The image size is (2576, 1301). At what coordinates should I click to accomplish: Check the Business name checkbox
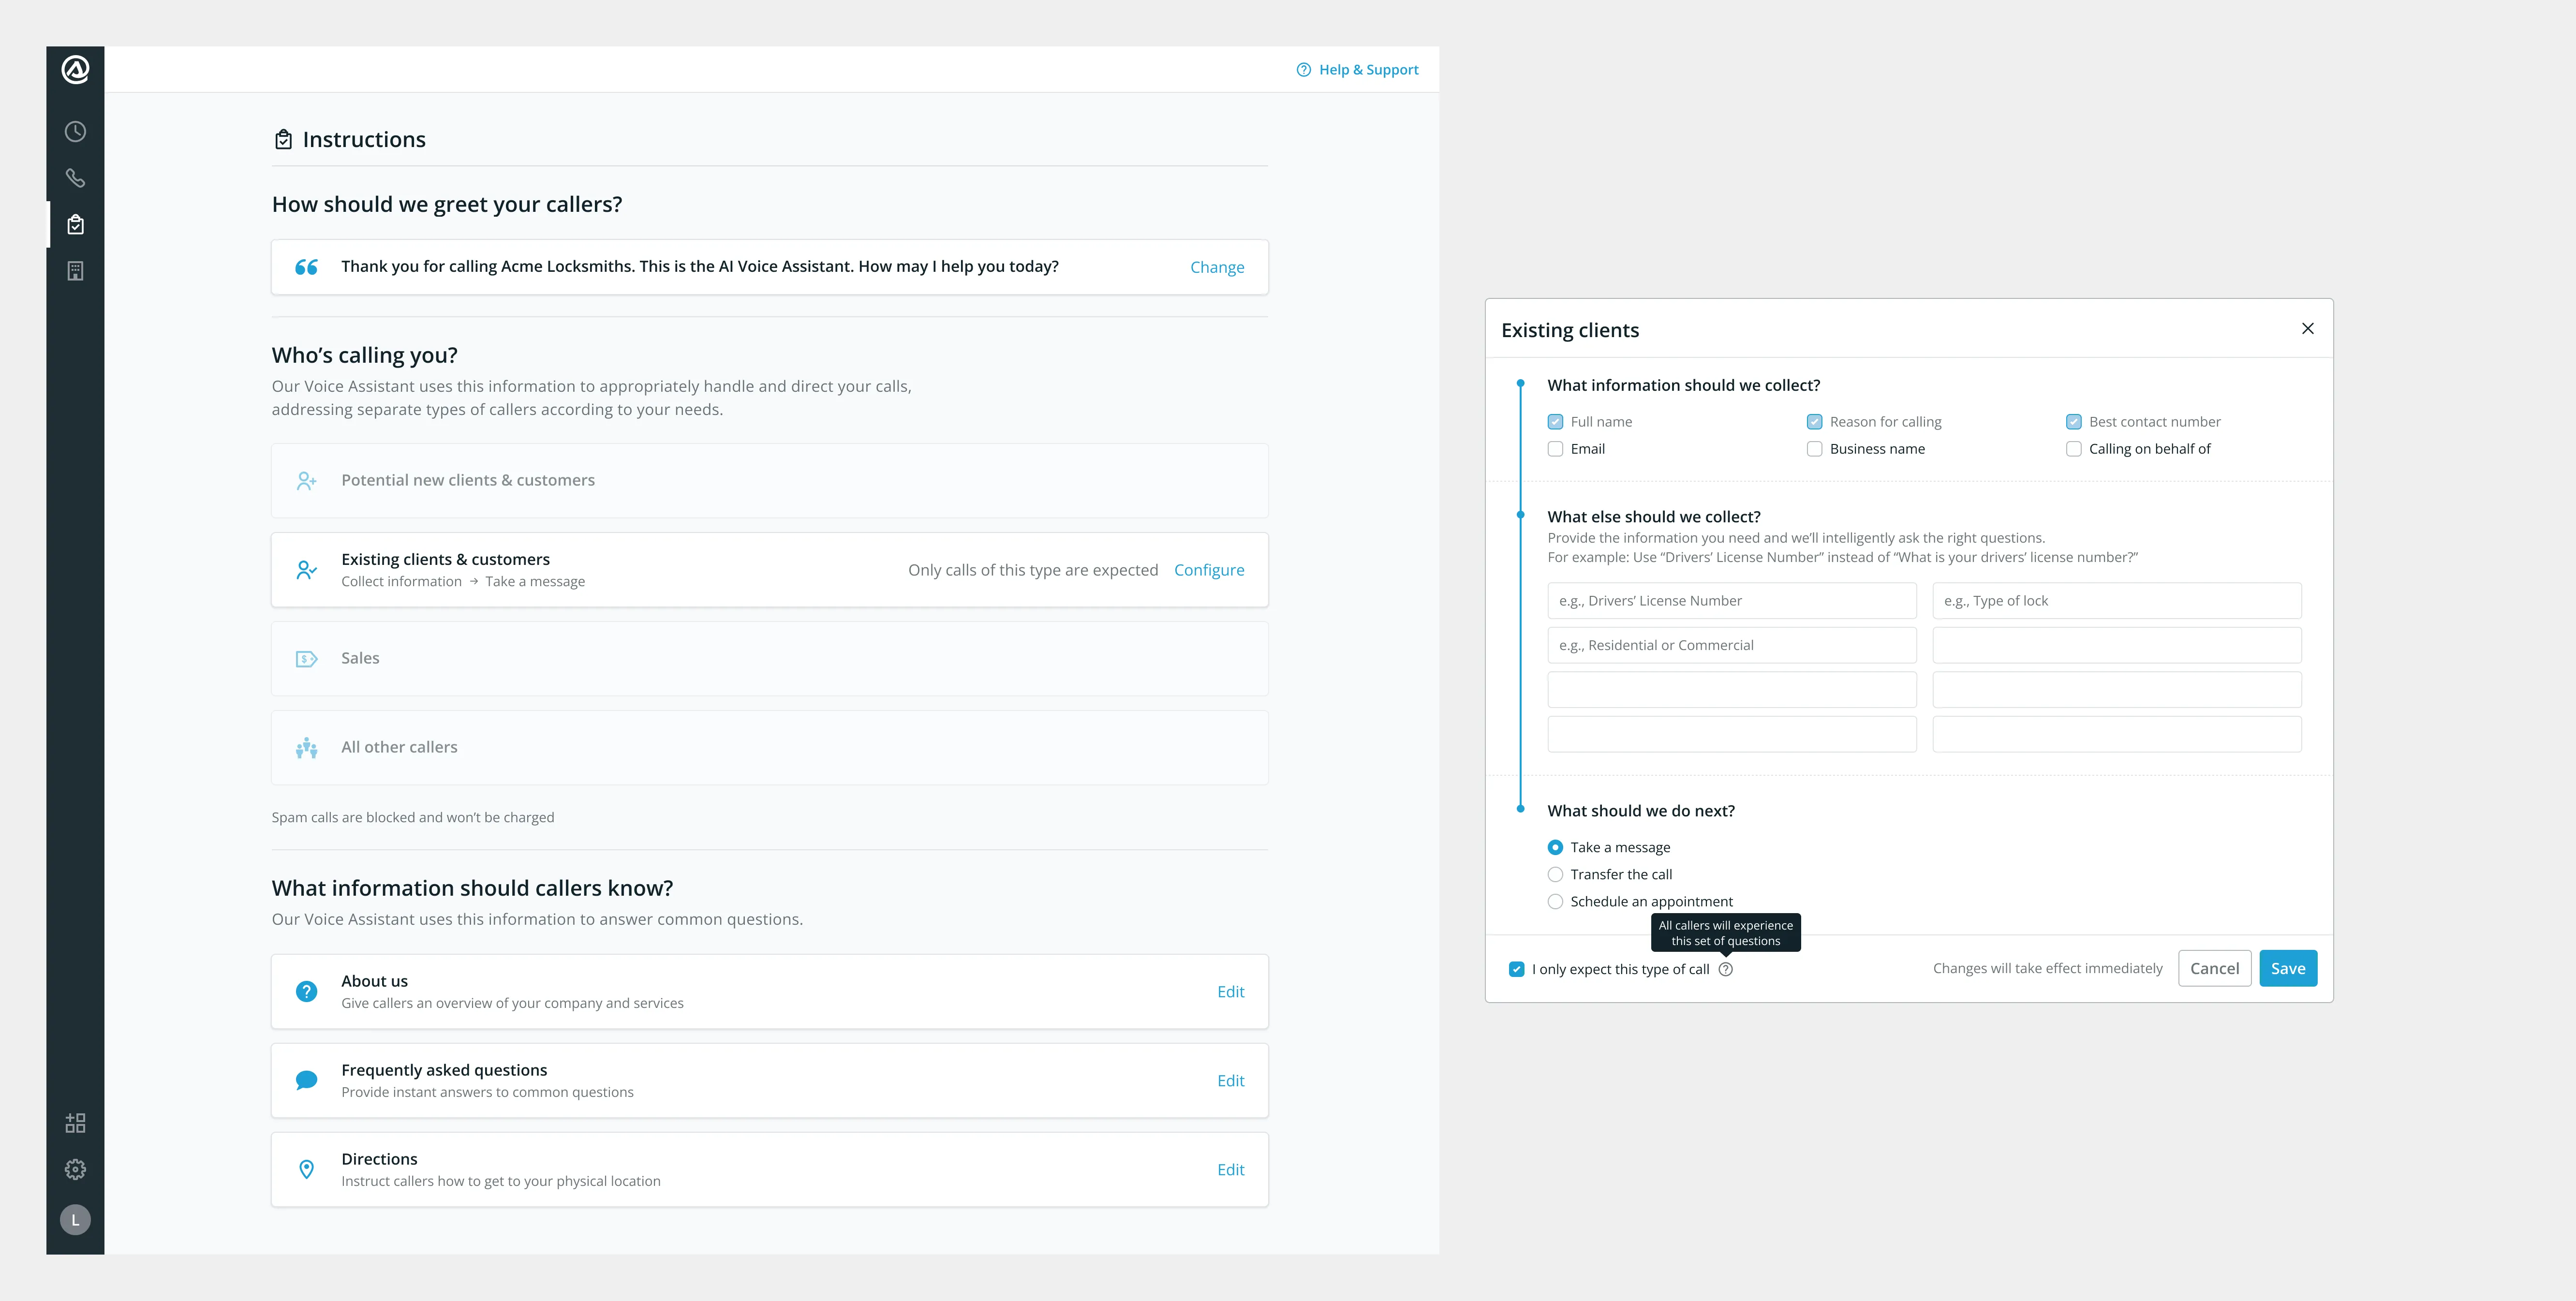[1814, 449]
